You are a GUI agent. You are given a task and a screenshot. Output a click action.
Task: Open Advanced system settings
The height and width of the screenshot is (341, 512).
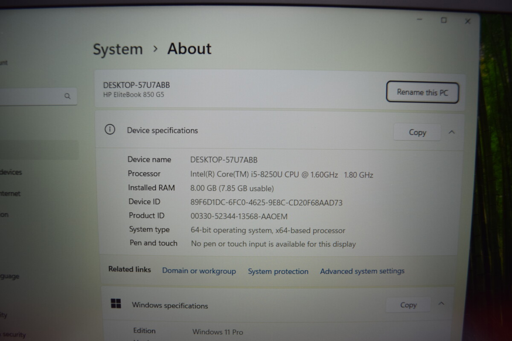point(362,271)
